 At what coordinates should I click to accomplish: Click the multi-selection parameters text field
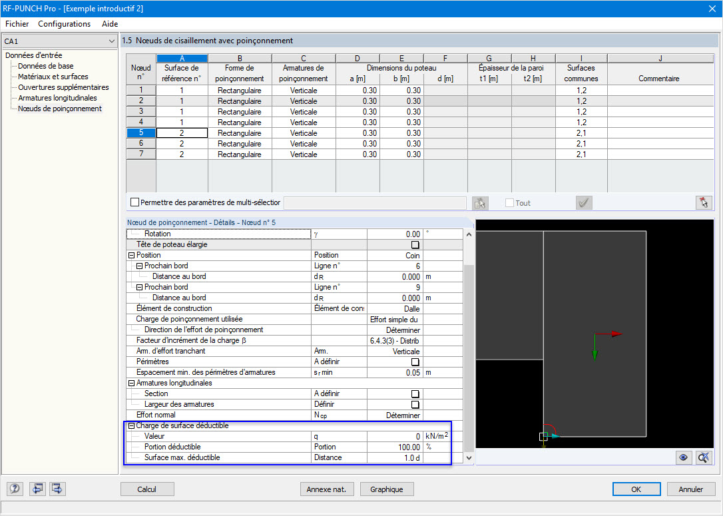click(x=375, y=203)
